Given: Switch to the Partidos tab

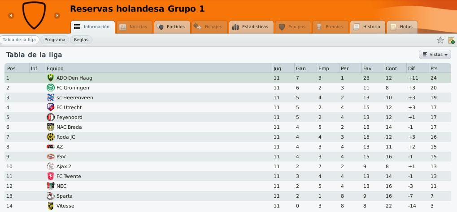Looking at the screenshot, I should [172, 27].
